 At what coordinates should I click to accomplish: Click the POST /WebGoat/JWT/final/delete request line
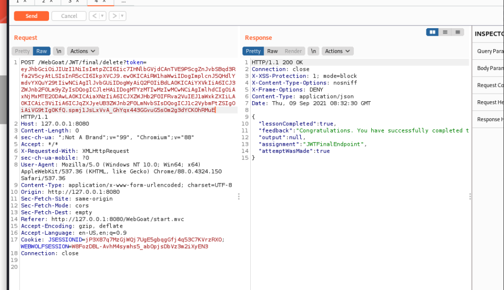(84, 62)
